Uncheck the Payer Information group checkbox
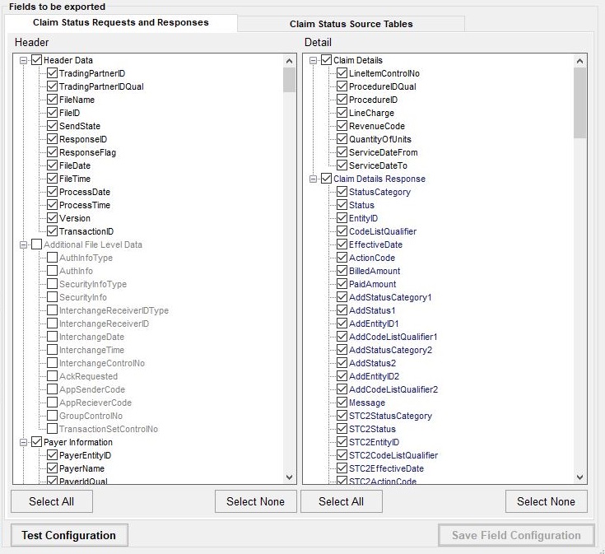 (37, 442)
